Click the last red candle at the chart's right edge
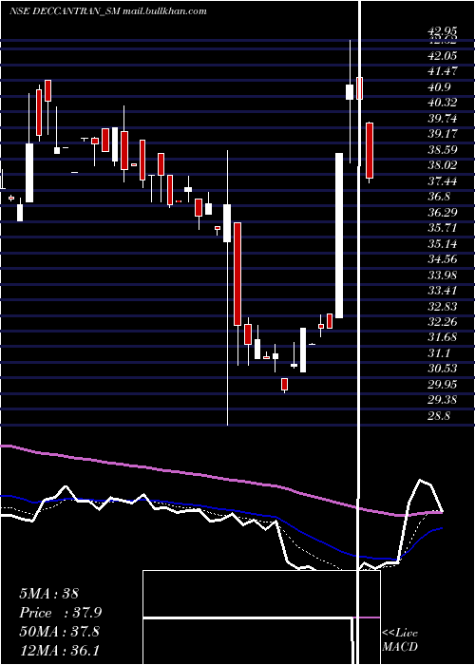The height and width of the screenshot is (665, 475). pyautogui.click(x=370, y=150)
